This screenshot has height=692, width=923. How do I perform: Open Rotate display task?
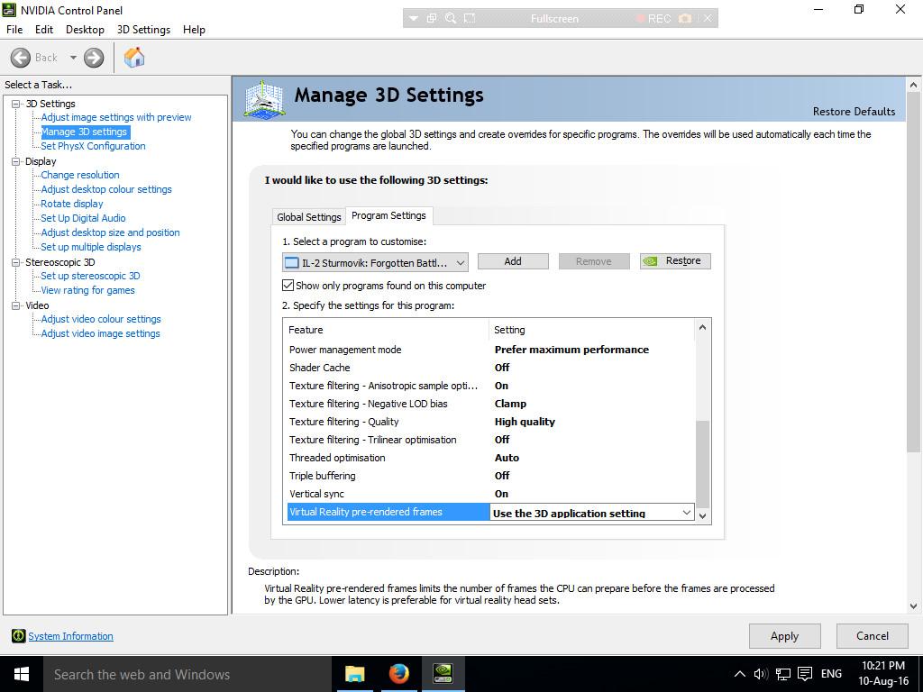point(72,204)
